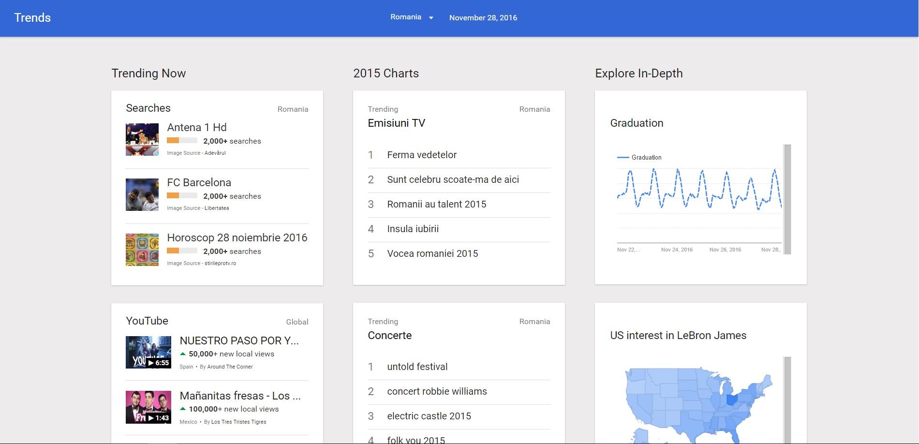Select concert robbie williams entry
This screenshot has height=444, width=919.
click(x=437, y=392)
